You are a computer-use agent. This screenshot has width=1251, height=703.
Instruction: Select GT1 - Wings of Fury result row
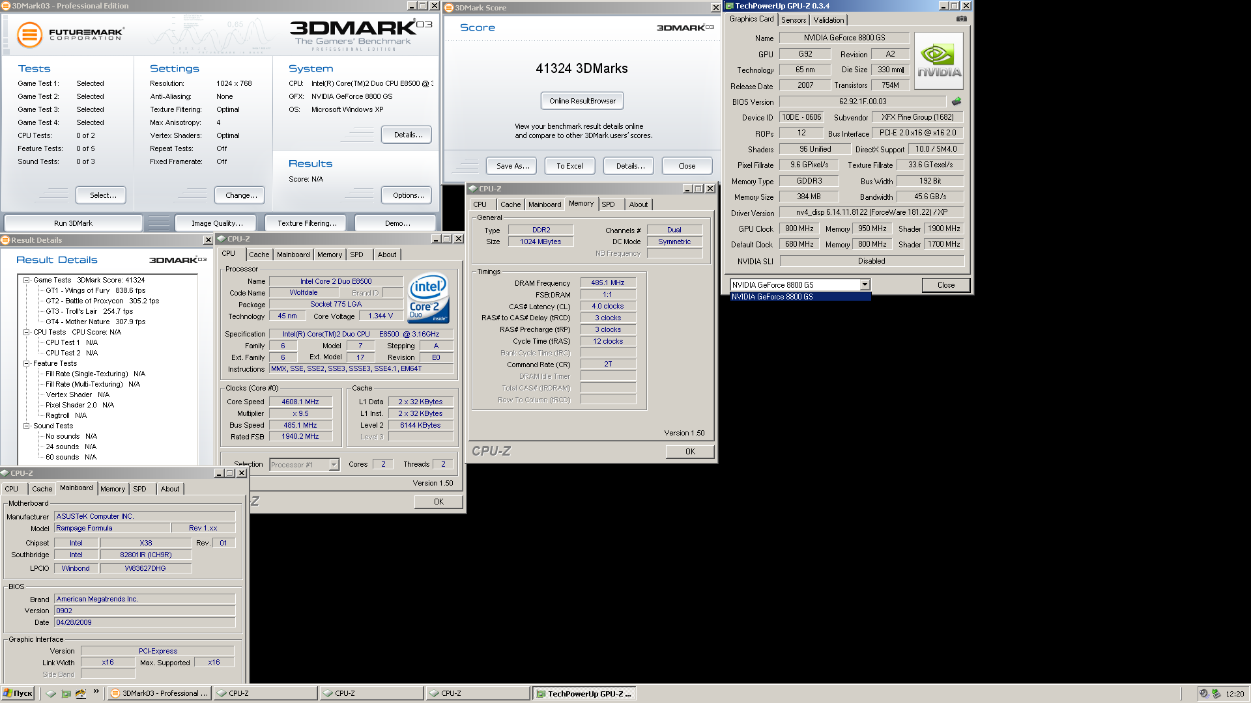(x=95, y=290)
